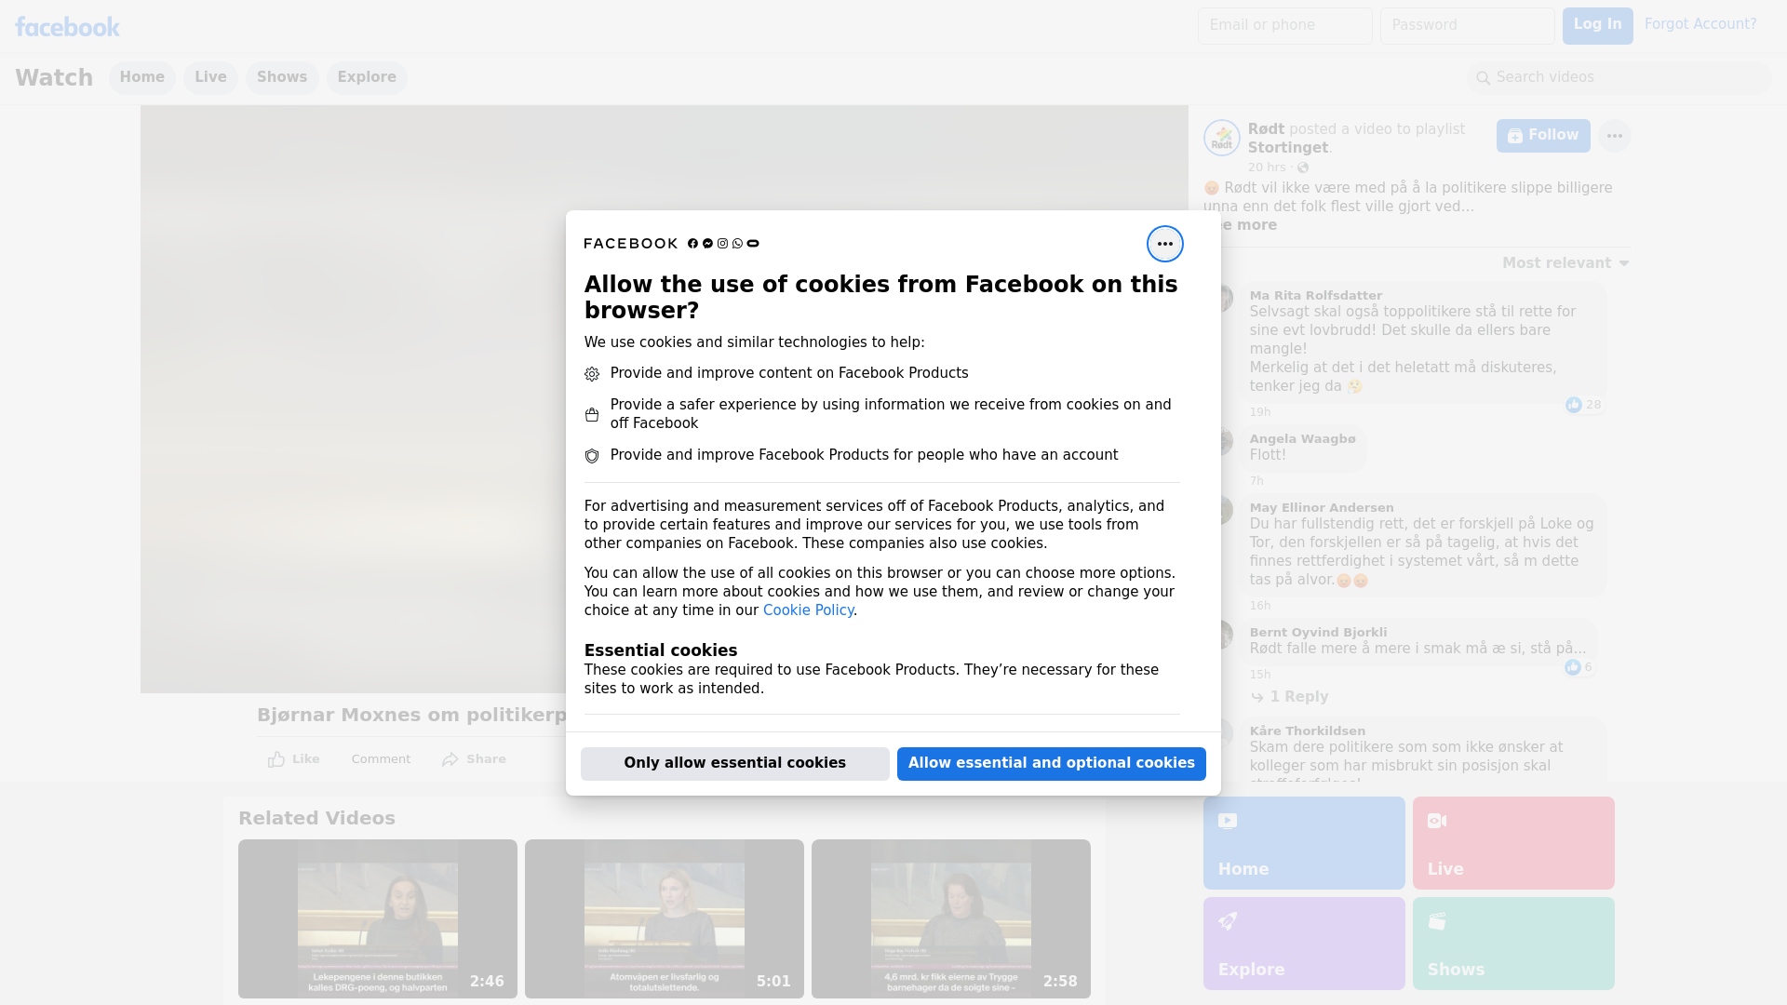Switch to the Explore tab in Watch
Viewport: 1787px width, 1005px height.
click(x=367, y=77)
